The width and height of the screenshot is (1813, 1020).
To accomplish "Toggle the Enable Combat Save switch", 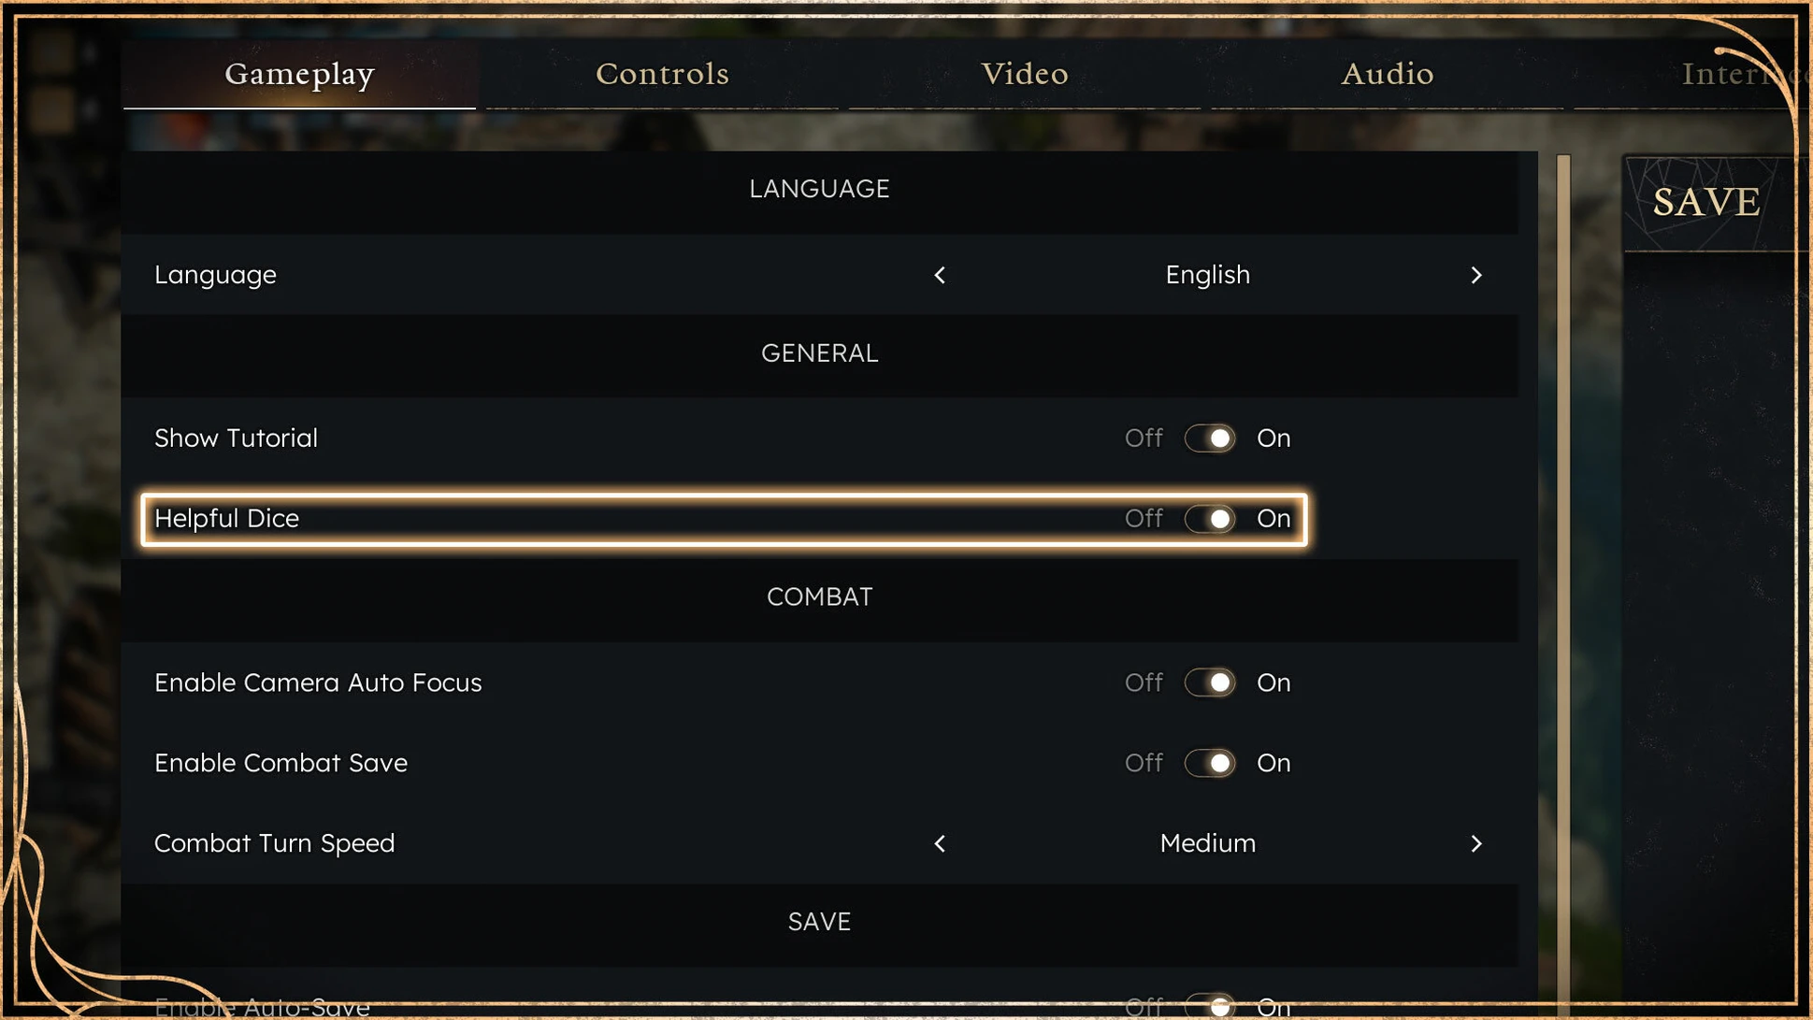I will (x=1209, y=763).
